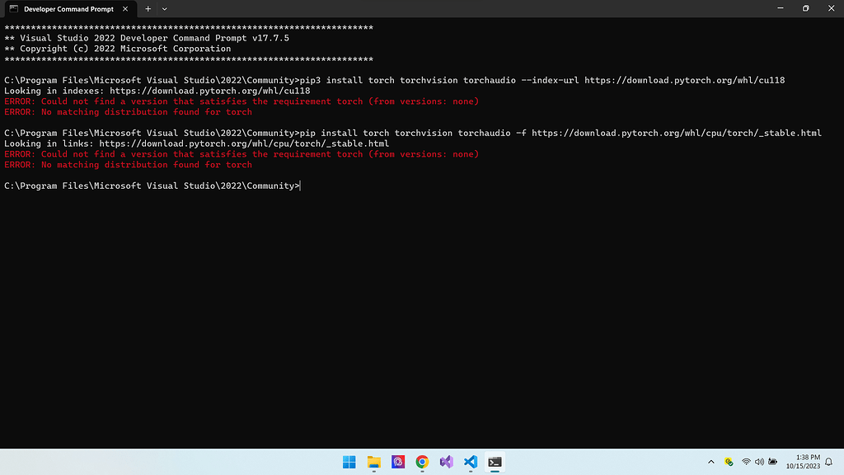844x475 pixels.
Task: Open the notifications bell icon
Action: coord(828,462)
